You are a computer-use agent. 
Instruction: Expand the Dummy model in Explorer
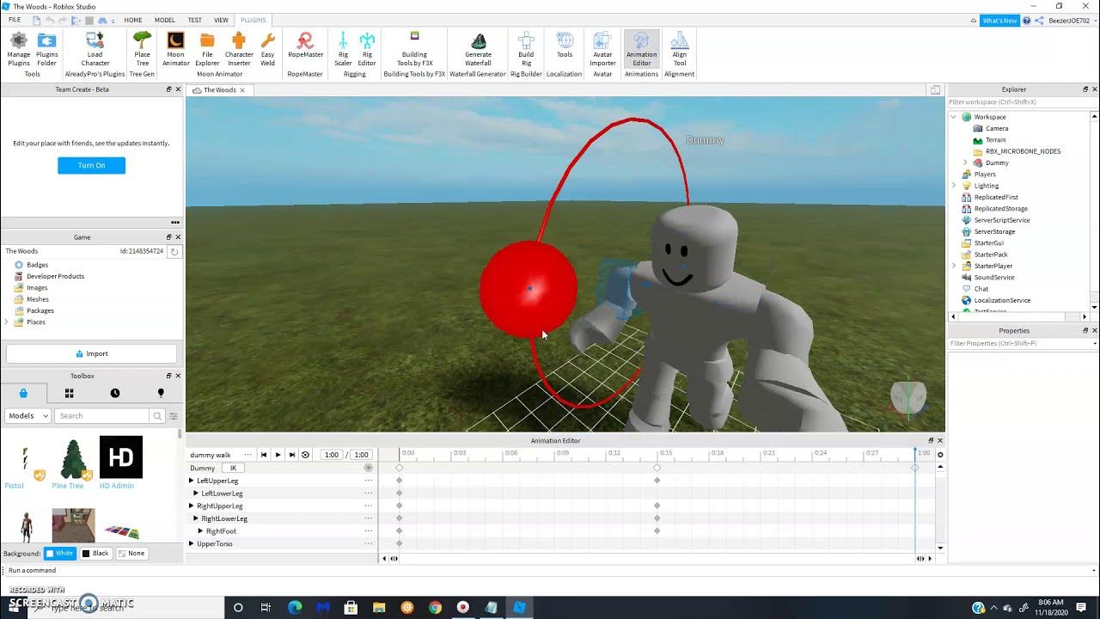pos(965,162)
